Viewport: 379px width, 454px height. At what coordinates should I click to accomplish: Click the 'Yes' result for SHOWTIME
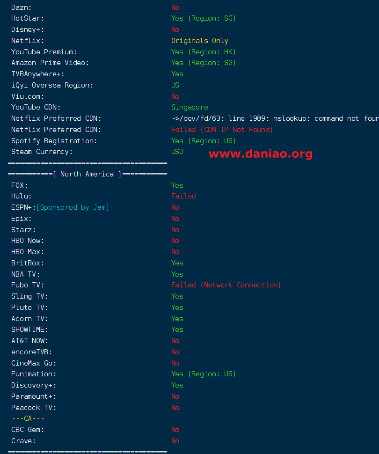tap(177, 330)
